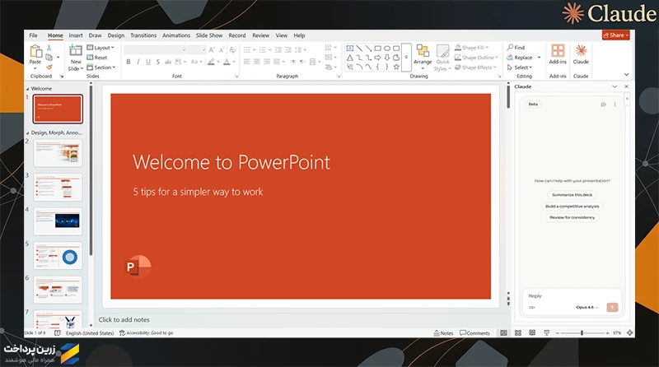This screenshot has width=659, height=367.
Task: Check accessibility status indicator
Action: [147, 333]
